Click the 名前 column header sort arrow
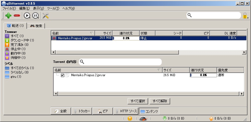 91,33
